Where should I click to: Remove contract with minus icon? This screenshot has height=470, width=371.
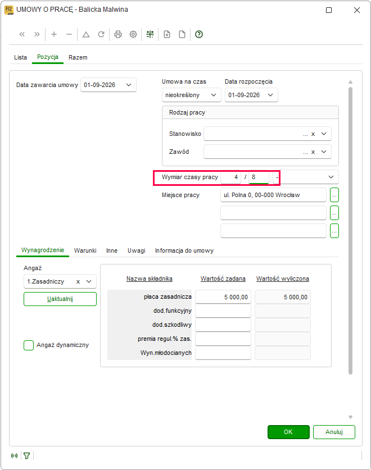[x=69, y=34]
